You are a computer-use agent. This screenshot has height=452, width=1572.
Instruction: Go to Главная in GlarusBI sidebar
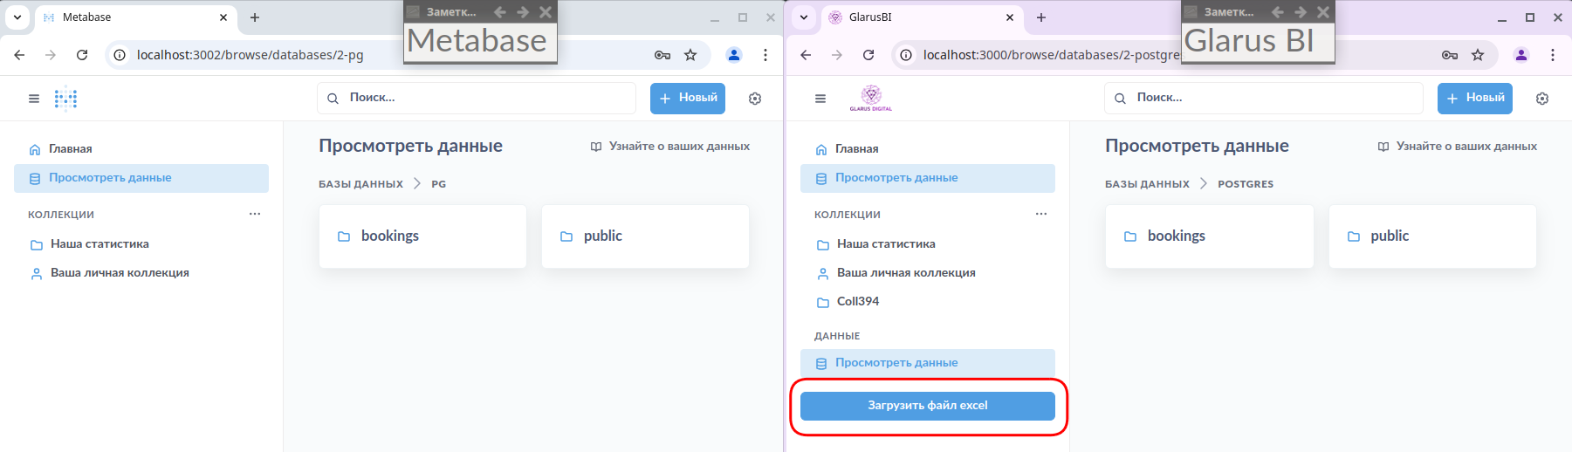click(928, 149)
